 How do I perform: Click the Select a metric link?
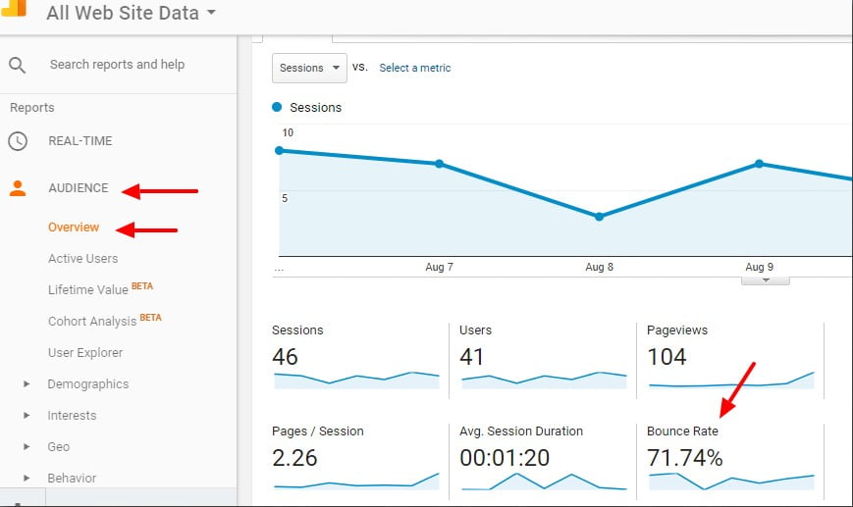point(414,68)
